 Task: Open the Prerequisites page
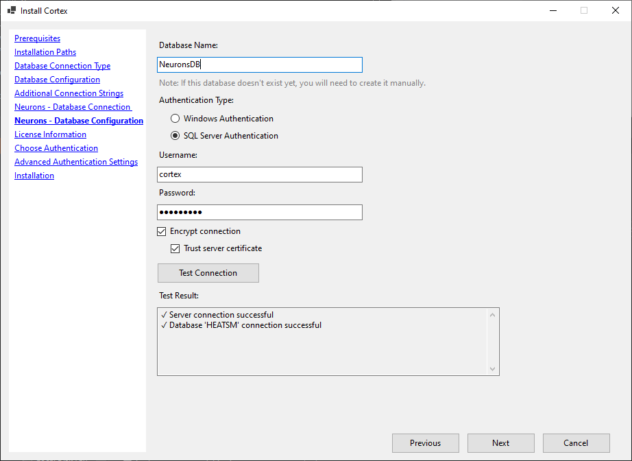(37, 38)
